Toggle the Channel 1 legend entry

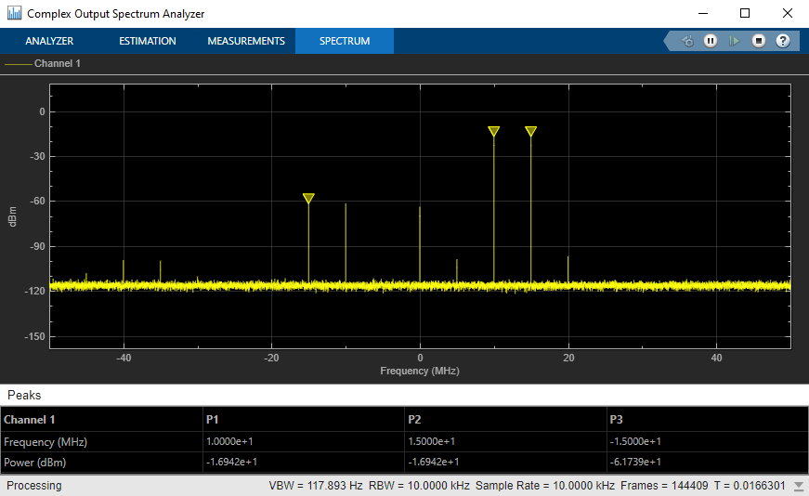coord(43,63)
